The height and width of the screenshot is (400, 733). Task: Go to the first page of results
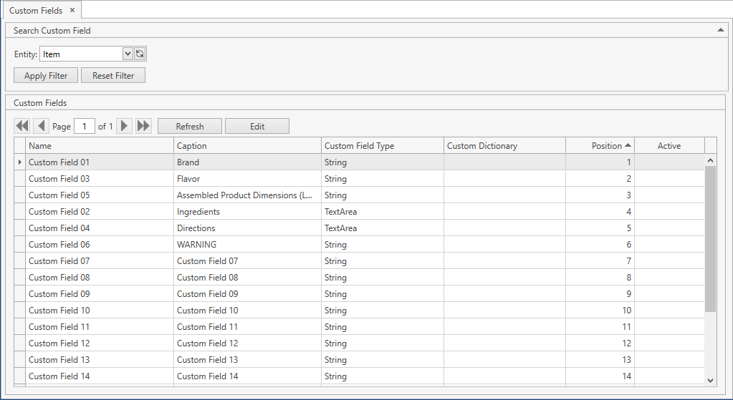[x=22, y=126]
